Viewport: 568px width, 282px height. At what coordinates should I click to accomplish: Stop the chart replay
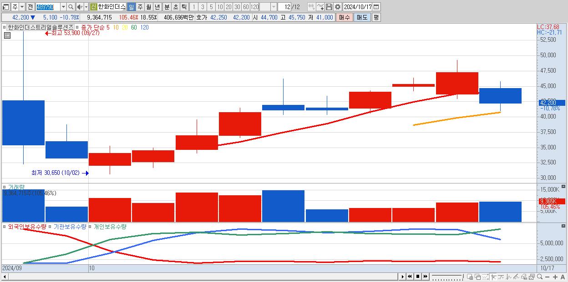(x=418, y=277)
